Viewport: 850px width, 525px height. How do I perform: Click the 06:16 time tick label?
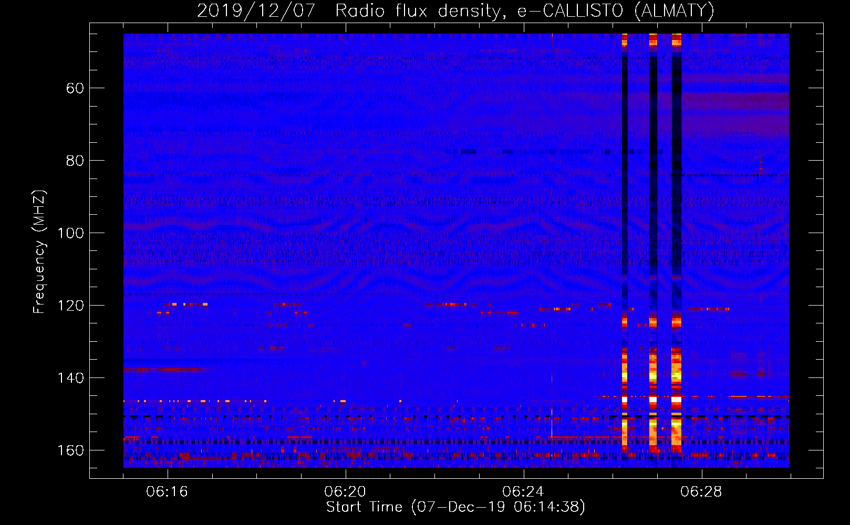167,492
